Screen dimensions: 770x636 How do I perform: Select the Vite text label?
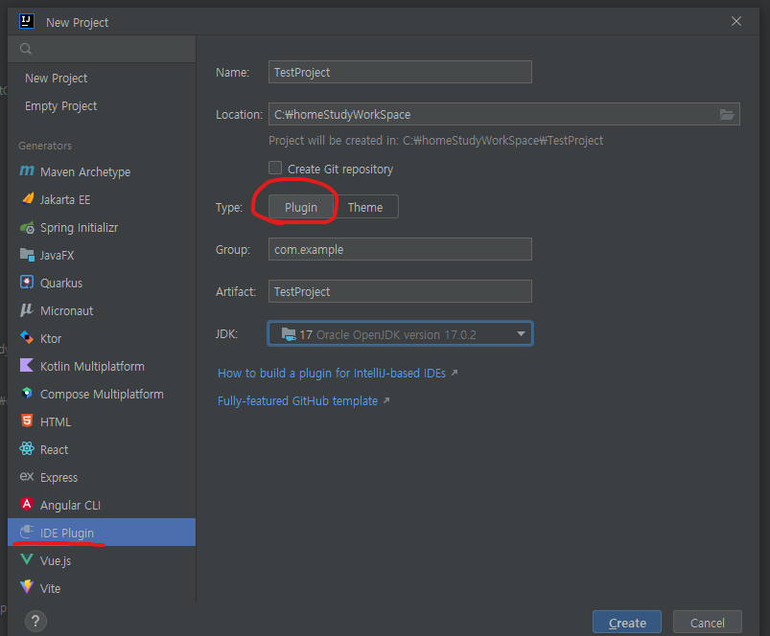(50, 588)
